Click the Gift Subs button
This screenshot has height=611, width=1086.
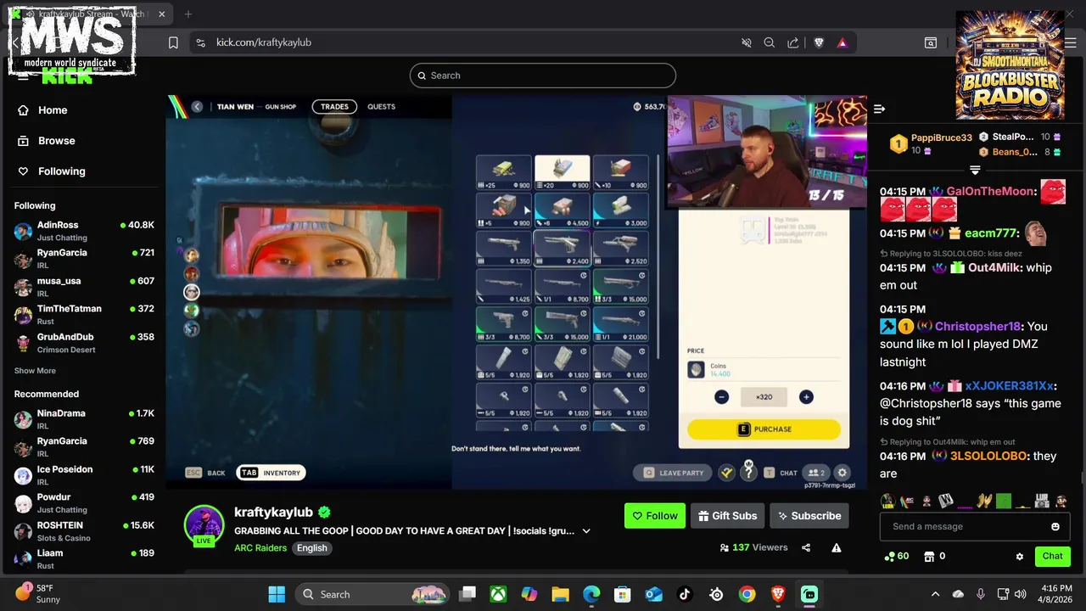tap(727, 516)
